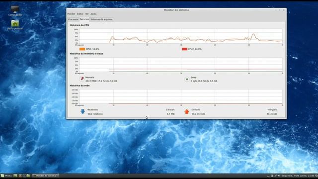Click the Monitor do sistema title bar
Viewport: 318px width, 179px height.
click(x=176, y=10)
